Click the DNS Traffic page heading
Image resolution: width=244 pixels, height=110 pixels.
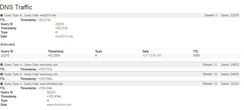16,7
